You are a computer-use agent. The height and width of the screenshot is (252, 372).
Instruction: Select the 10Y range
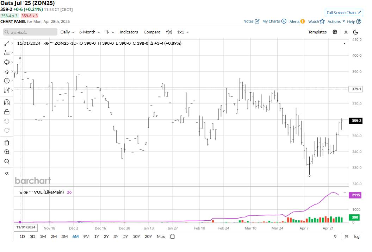pyautogui.click(x=136, y=237)
